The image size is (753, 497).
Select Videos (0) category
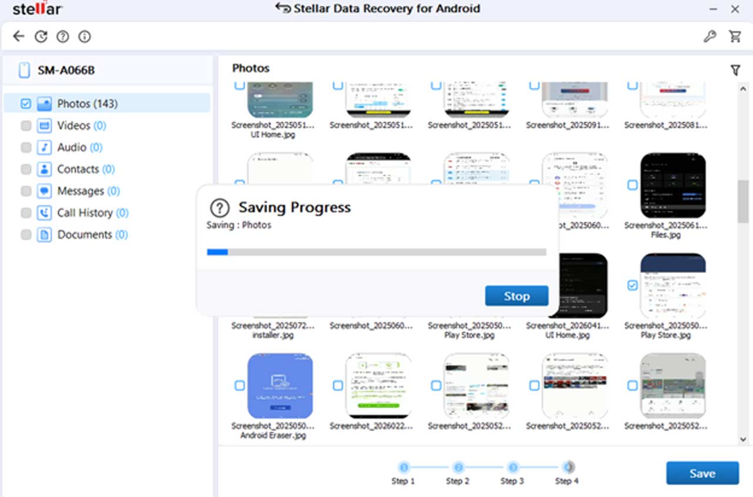tap(82, 126)
